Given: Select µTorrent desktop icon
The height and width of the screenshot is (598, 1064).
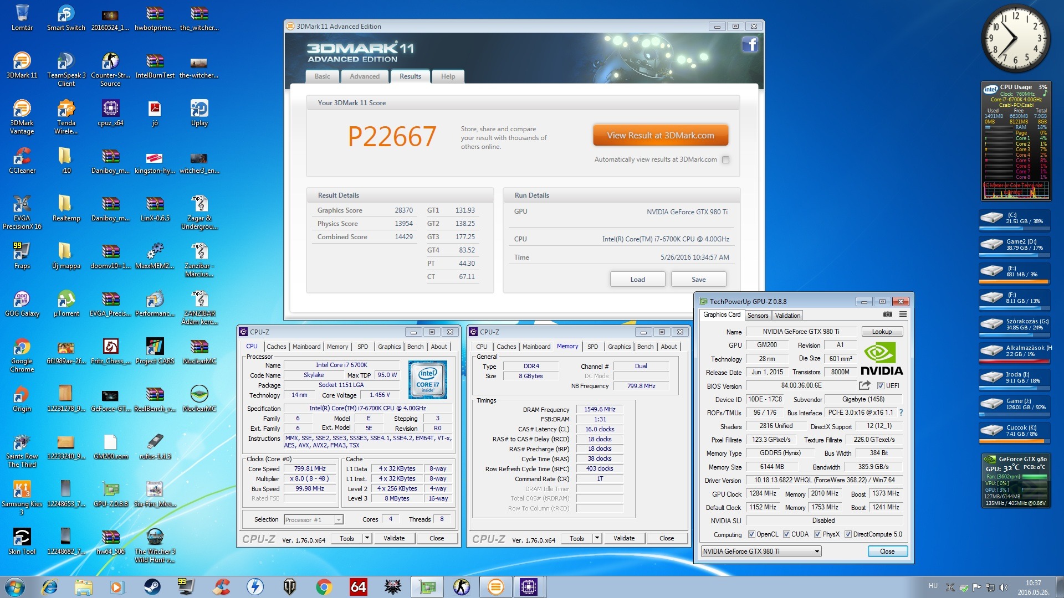Looking at the screenshot, I should coord(66,303).
